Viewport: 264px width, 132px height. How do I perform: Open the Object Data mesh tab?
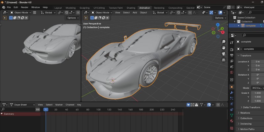[232, 115]
